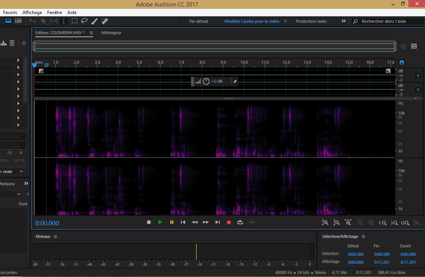Screen dimensions: 425x277
Task: Click the import file icon in left panel
Action: click(3, 43)
